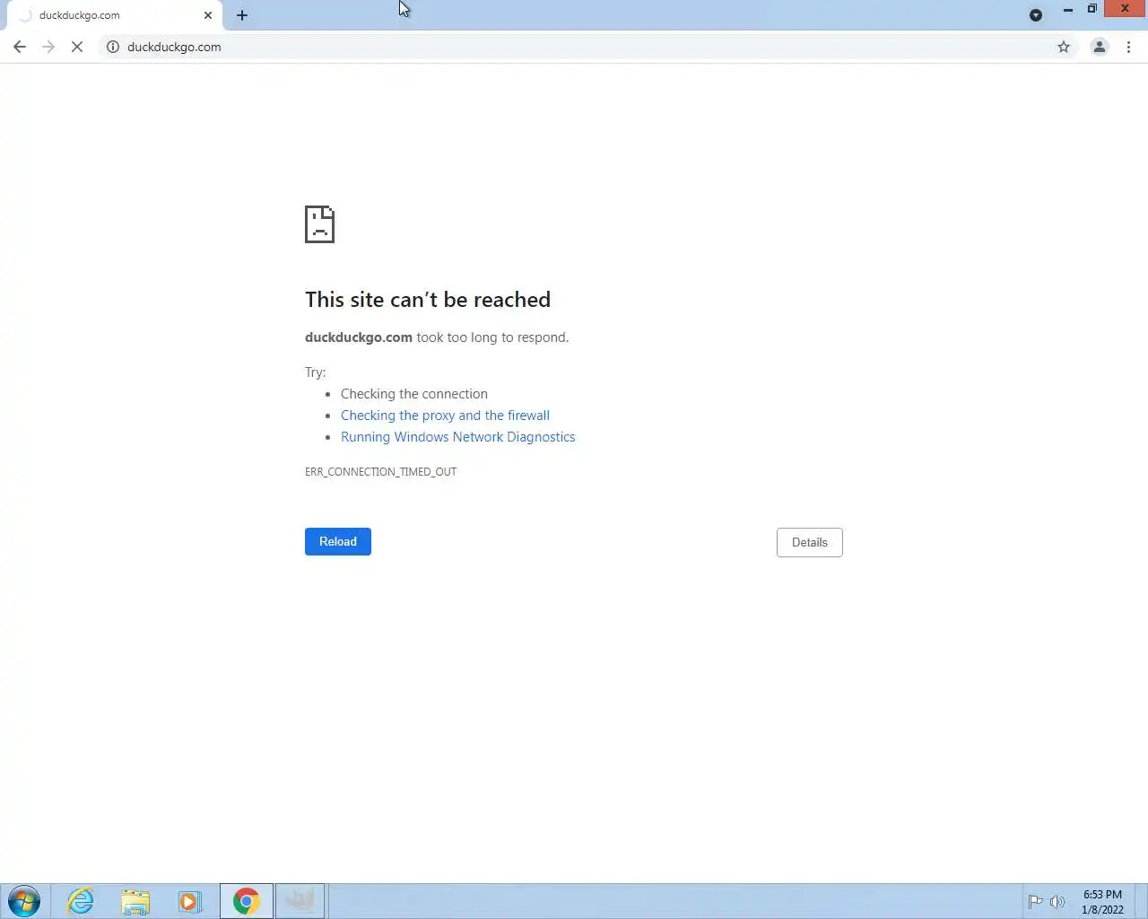The height and width of the screenshot is (919, 1148).
Task: Click the Reload button
Action: tap(338, 542)
